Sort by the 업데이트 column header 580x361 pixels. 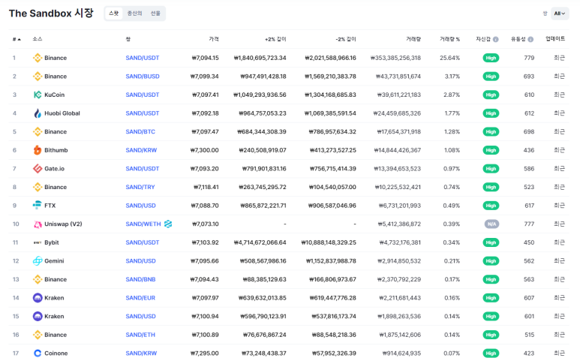point(555,39)
